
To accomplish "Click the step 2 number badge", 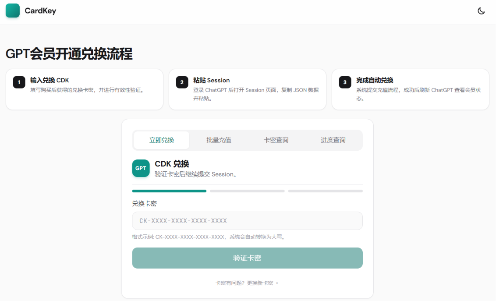I will click(182, 82).
